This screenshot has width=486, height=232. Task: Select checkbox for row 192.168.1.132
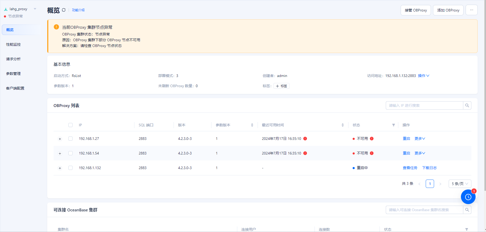[70, 168]
